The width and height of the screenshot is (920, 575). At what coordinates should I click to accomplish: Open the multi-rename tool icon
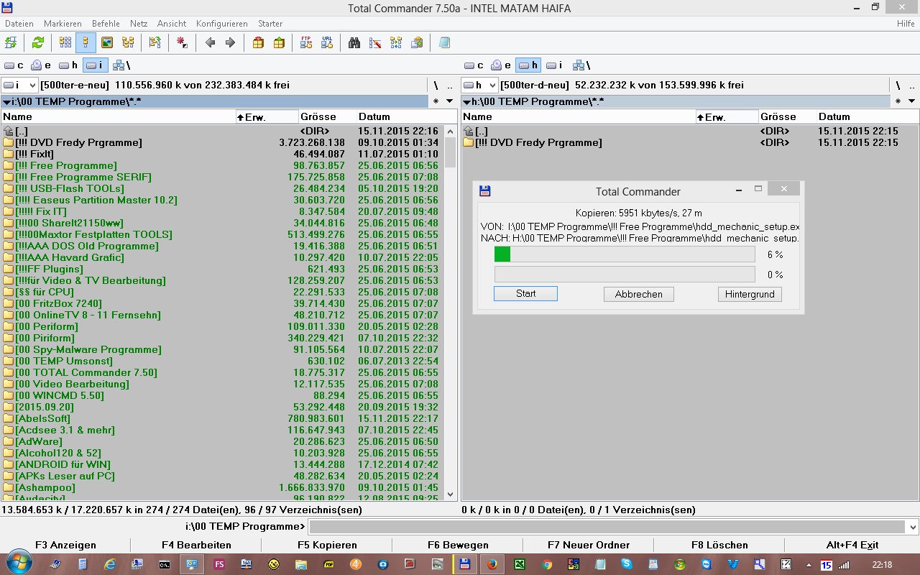click(x=375, y=43)
